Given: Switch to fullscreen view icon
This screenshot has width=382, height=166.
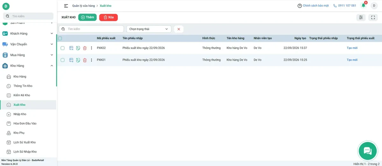Looking at the screenshot, I should [x=373, y=17].
